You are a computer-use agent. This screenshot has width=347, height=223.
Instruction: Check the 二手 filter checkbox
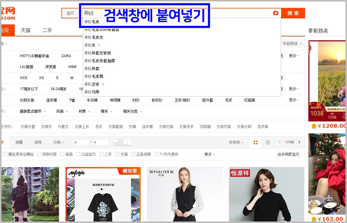(101, 154)
